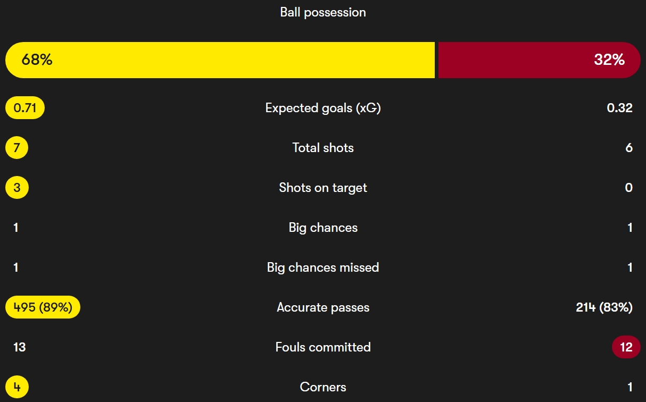Click the red 12 fouls badge

click(x=626, y=347)
